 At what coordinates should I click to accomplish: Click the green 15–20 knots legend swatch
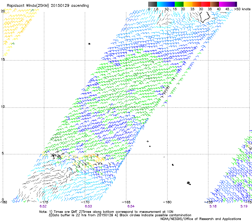[179, 4]
